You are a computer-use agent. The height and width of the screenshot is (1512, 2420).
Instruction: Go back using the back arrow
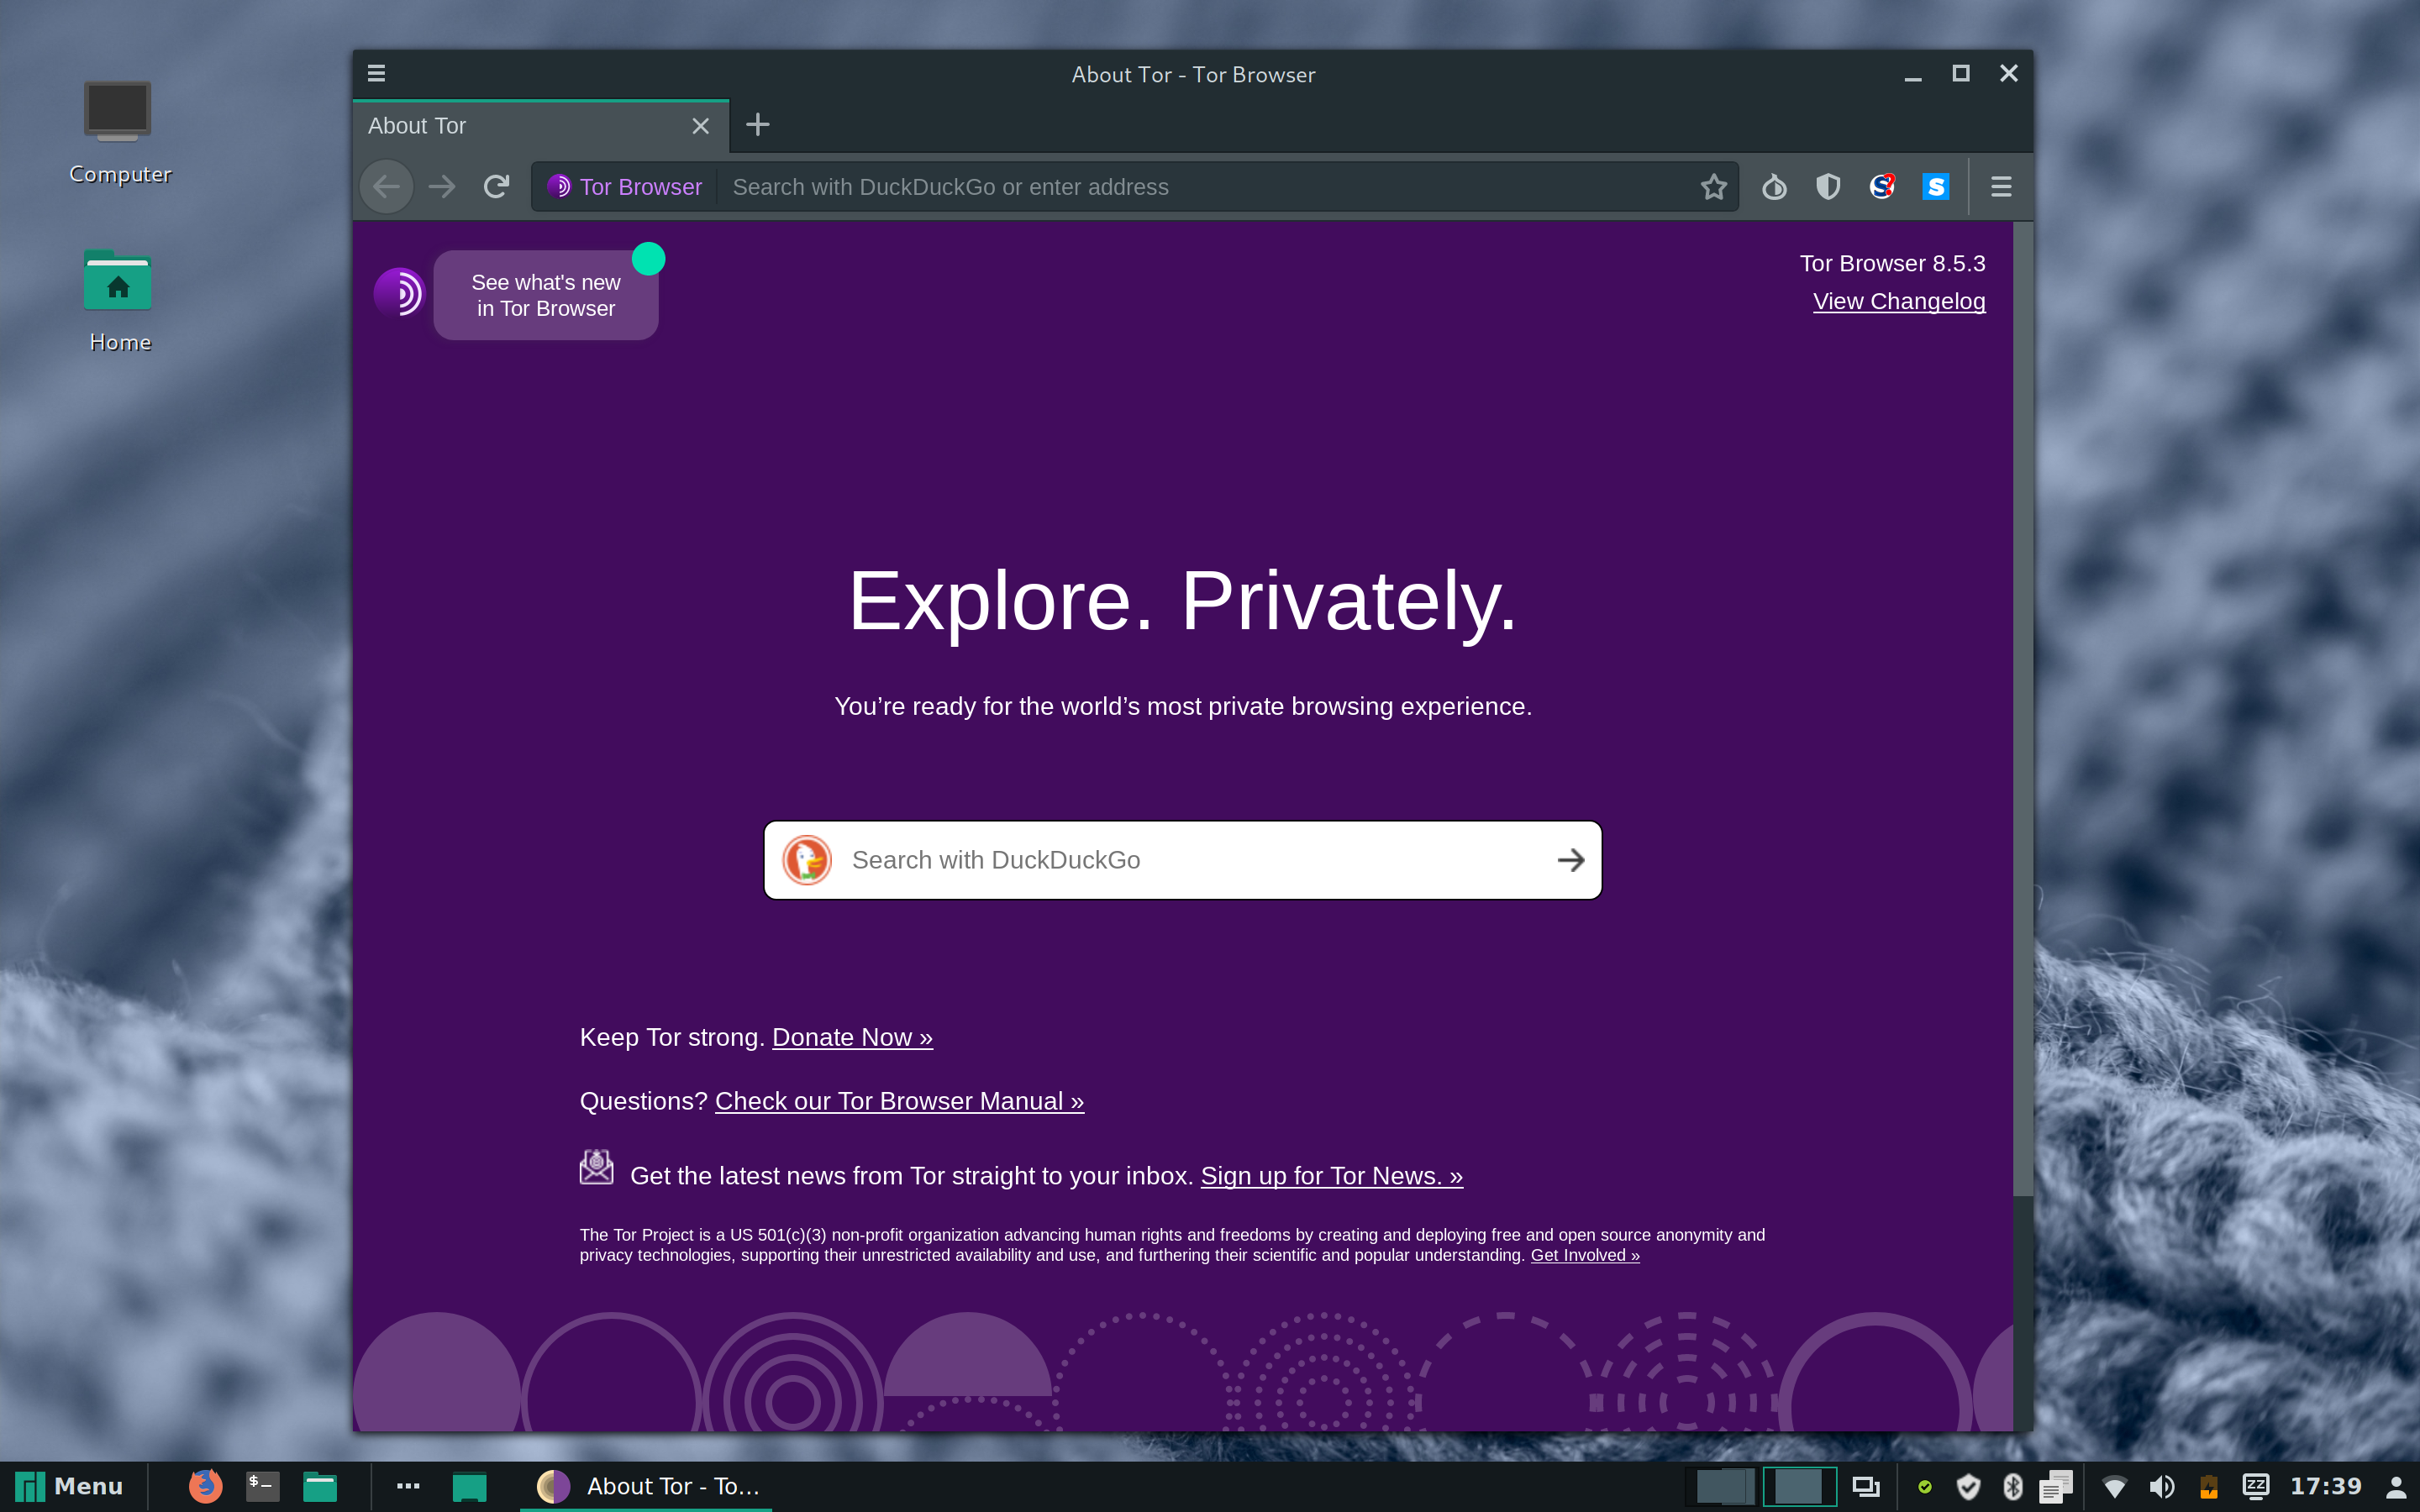386,187
